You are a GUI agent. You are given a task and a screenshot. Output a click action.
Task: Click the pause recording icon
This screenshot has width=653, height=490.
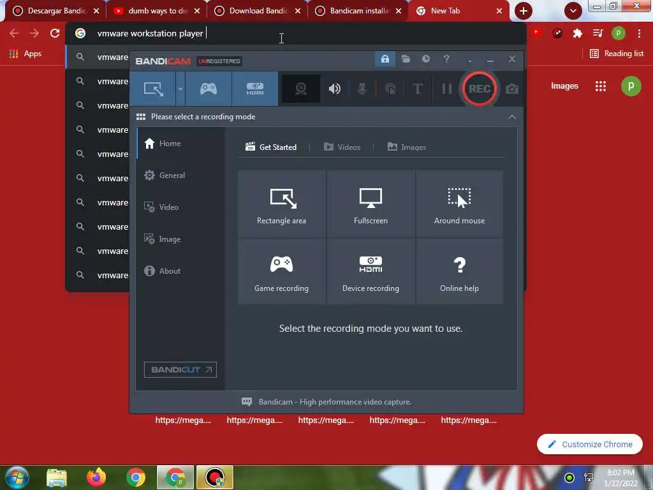(446, 89)
